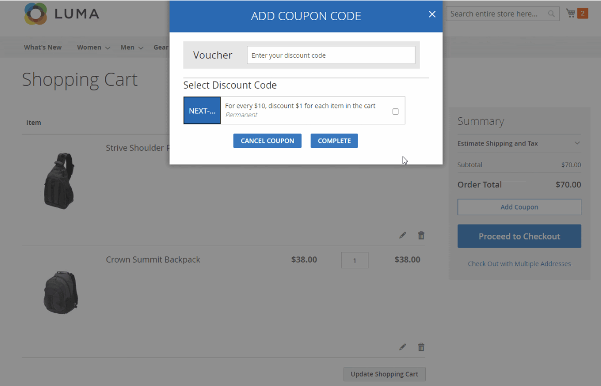This screenshot has width=601, height=386.
Task: Close the Add Coupon Code dialog
Action: tap(432, 14)
